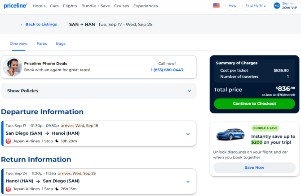
Task: Expand departure flight San Diego to Hanoi details
Action: pyautogui.click(x=188, y=134)
